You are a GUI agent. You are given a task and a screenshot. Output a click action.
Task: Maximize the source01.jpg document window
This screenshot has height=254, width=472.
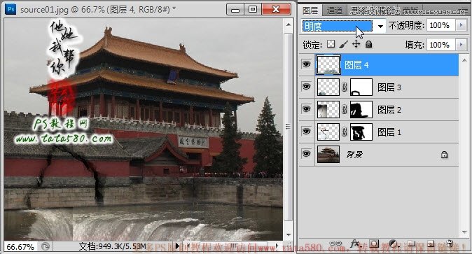coord(253,9)
